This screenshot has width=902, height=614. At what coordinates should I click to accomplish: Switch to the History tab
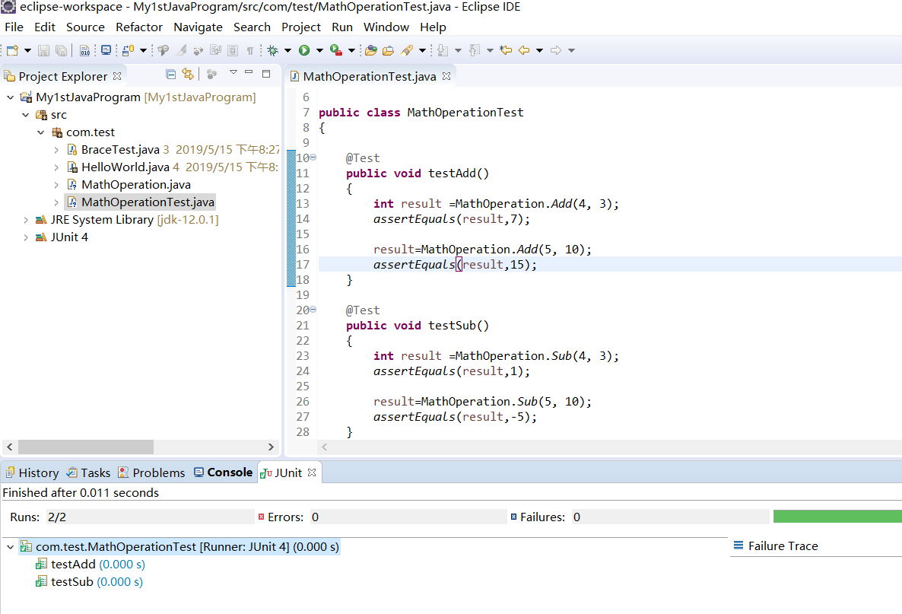point(32,472)
